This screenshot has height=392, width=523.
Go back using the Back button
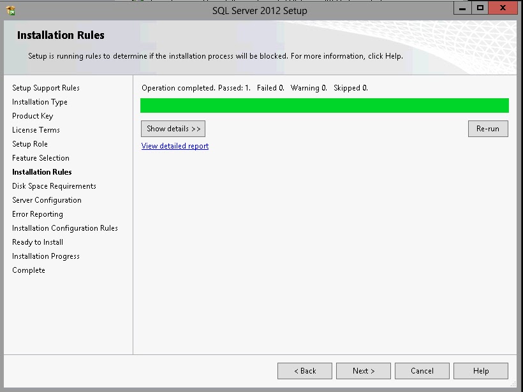pyautogui.click(x=304, y=371)
